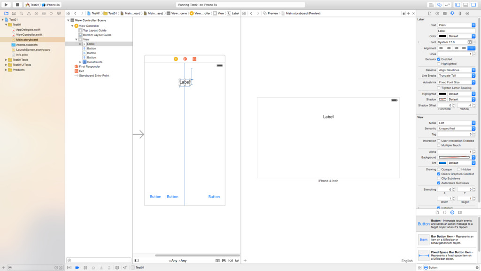Open the view Mode dropdown
481x271 pixels.
point(456,123)
